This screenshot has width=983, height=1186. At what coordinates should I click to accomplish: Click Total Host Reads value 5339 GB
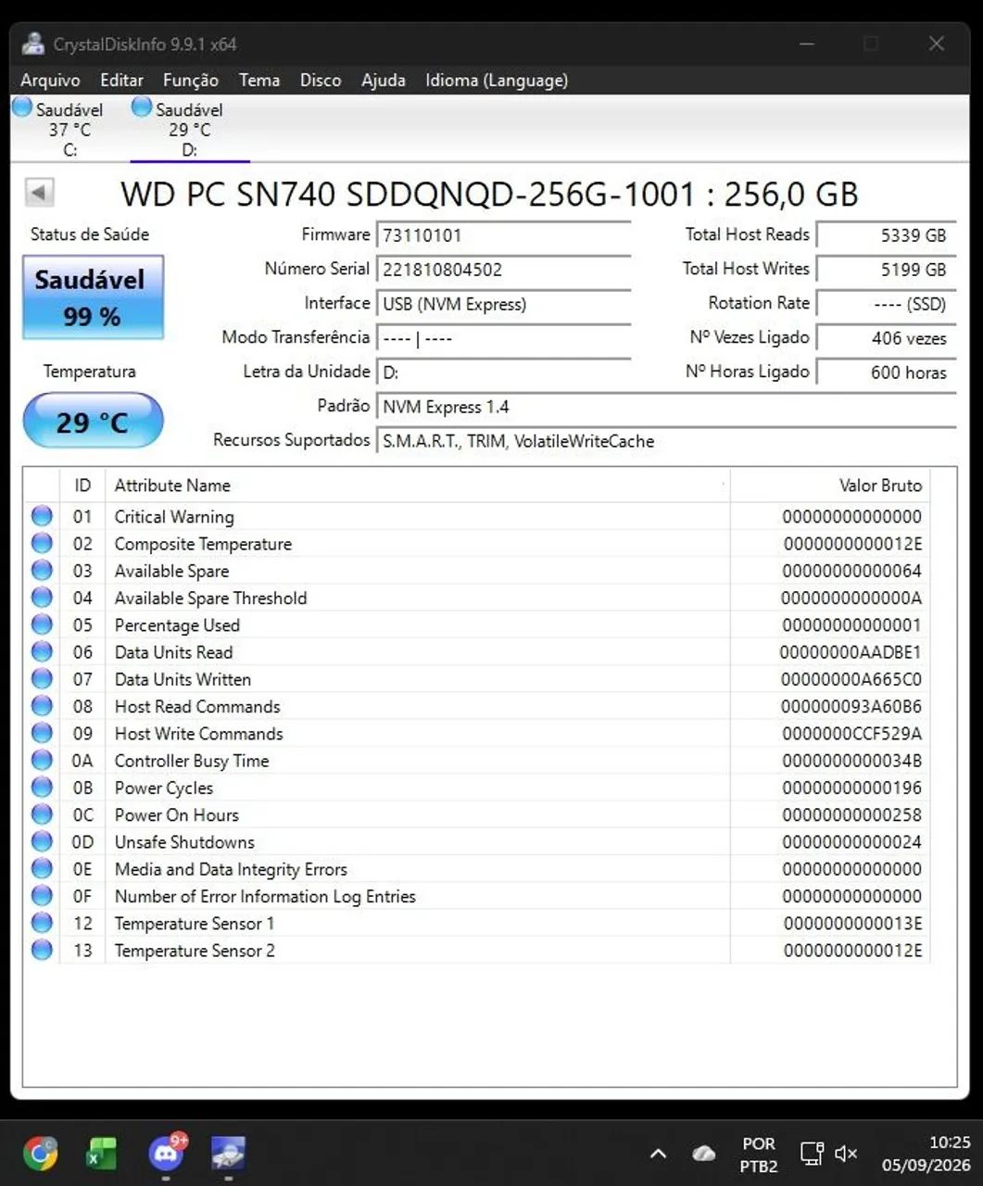886,235
